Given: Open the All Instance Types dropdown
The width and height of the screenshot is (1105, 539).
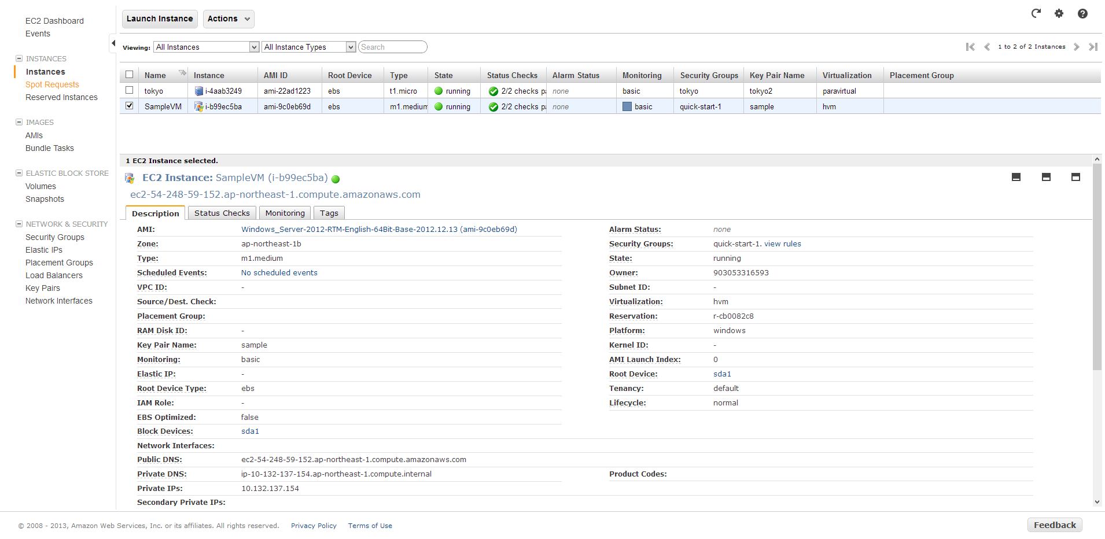Looking at the screenshot, I should 308,47.
